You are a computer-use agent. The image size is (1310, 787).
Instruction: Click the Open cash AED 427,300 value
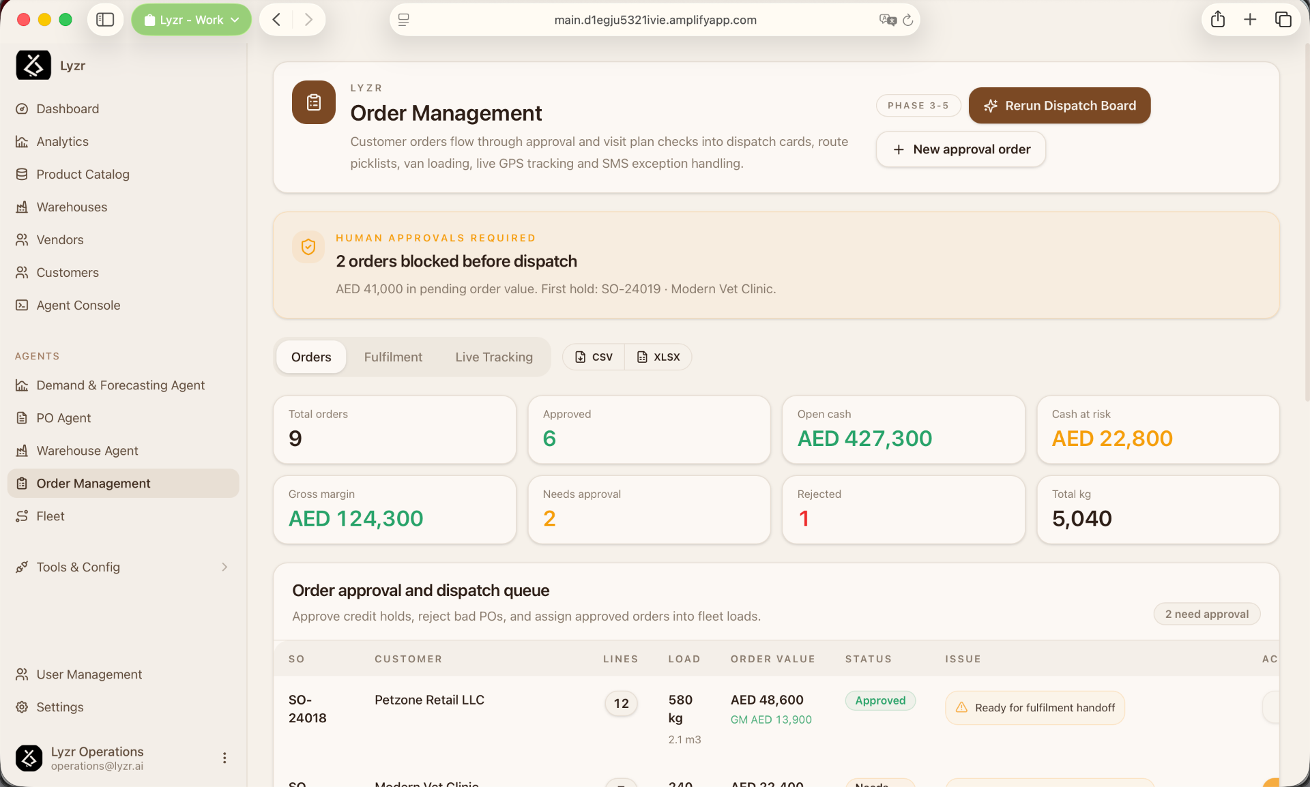pos(864,439)
